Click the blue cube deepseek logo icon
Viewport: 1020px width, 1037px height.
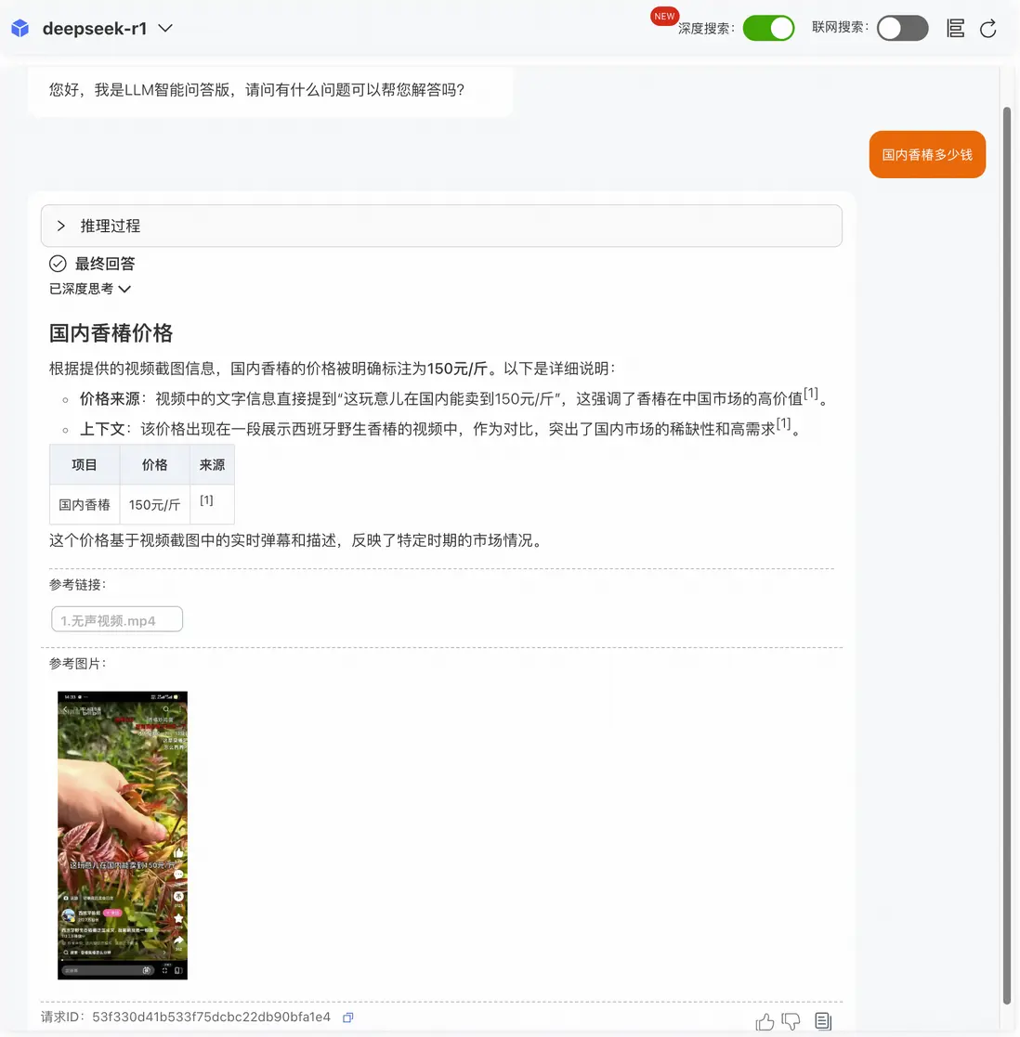20,29
